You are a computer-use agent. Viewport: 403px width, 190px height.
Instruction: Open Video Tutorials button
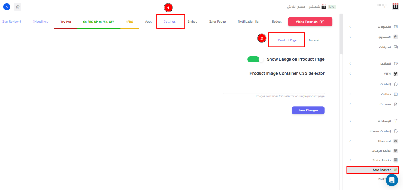click(310, 22)
